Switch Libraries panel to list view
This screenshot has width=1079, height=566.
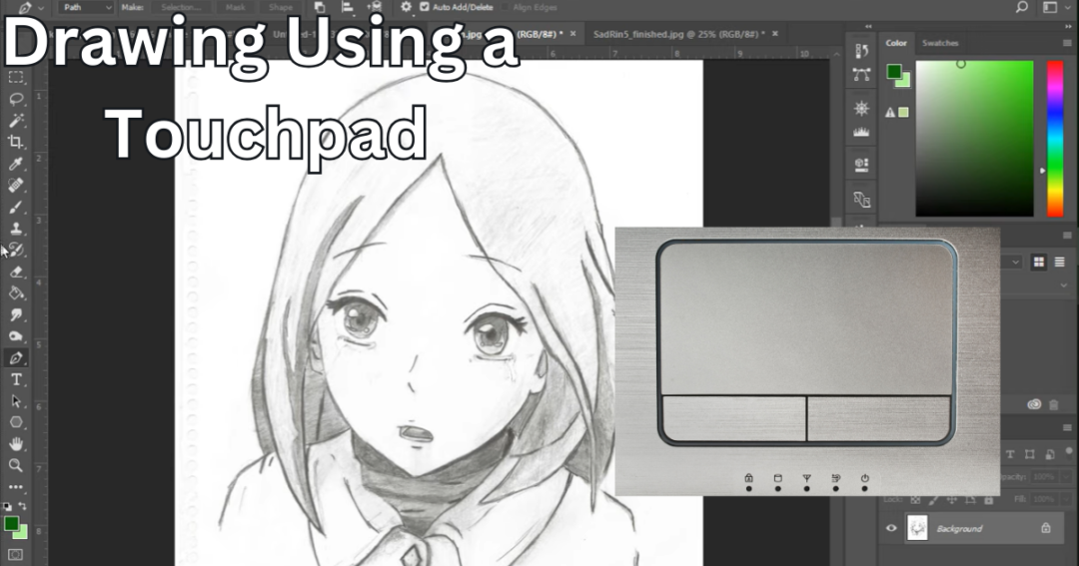tap(1060, 262)
